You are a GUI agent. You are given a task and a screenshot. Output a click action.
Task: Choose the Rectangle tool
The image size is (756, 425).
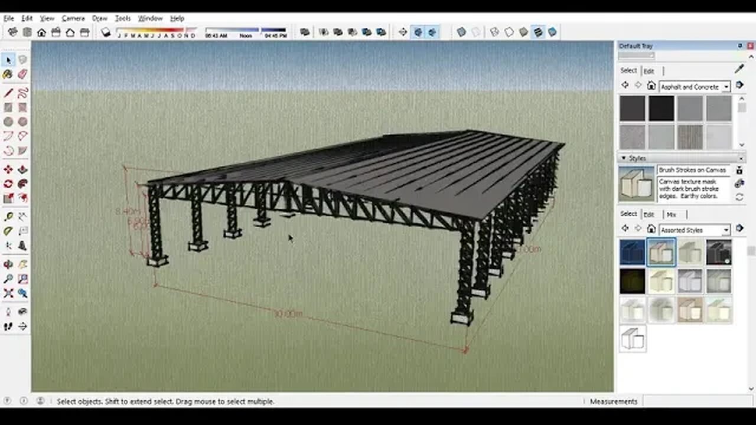8,107
